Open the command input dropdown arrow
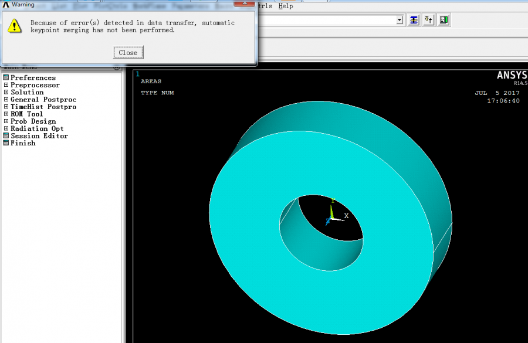 coord(400,20)
